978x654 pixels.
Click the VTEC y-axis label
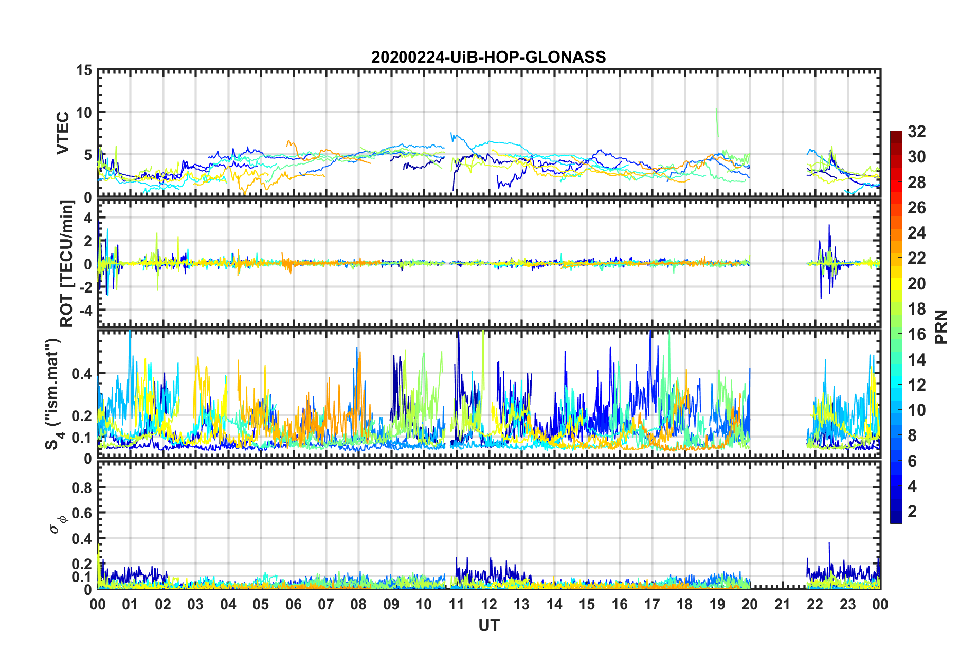[x=63, y=133]
